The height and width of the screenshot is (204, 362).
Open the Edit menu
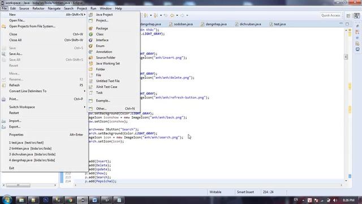click(13, 8)
